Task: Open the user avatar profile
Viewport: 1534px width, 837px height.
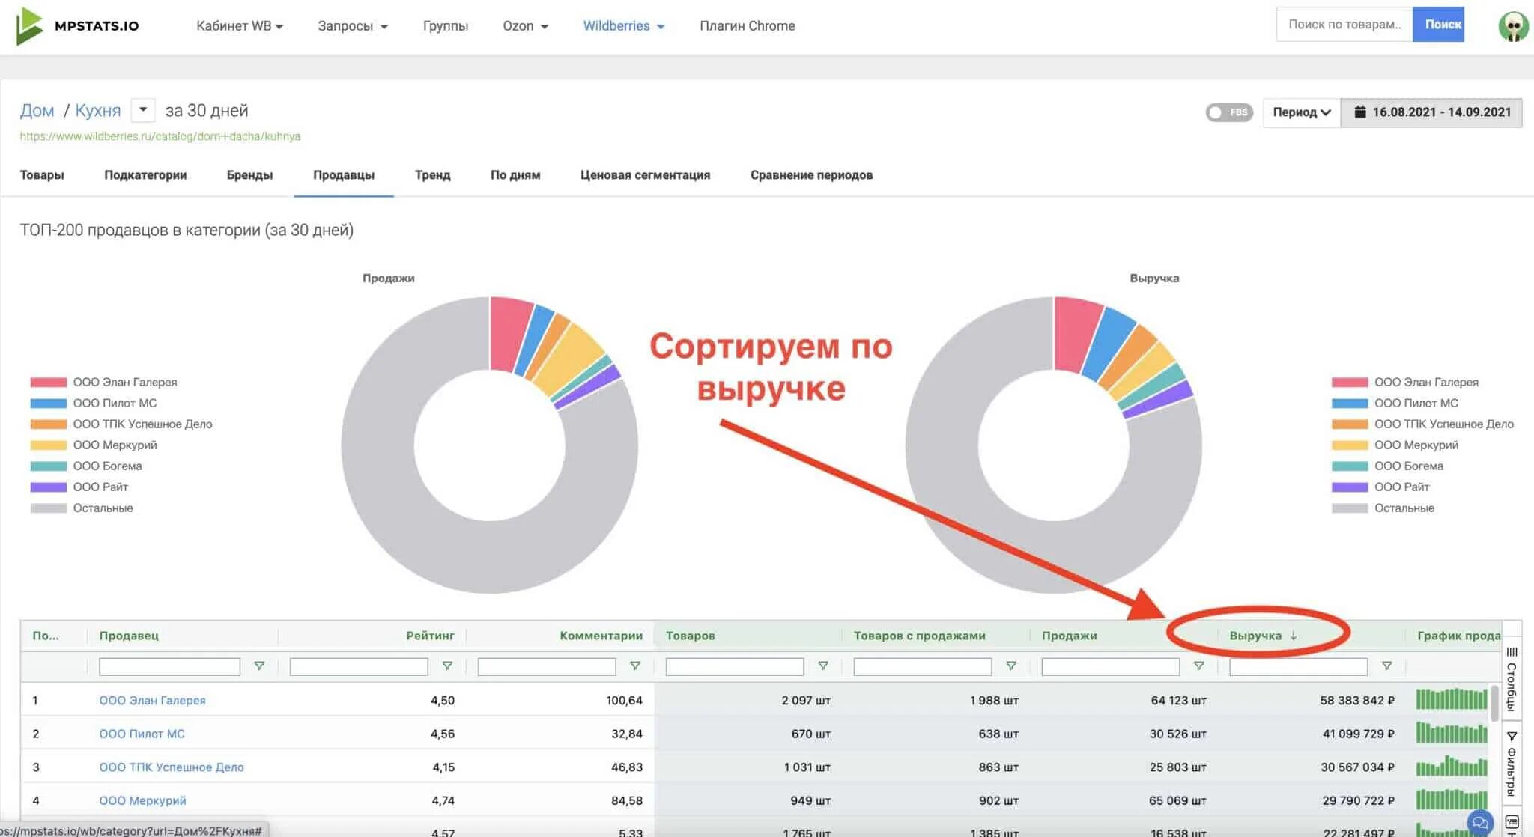Action: click(x=1513, y=26)
